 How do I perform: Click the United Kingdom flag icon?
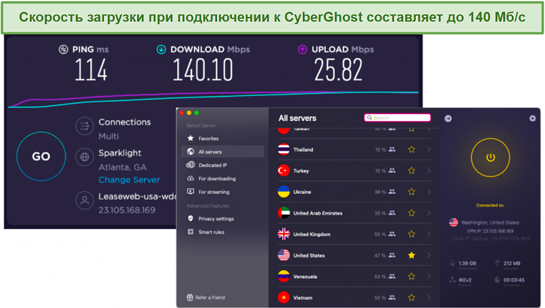pos(283,234)
